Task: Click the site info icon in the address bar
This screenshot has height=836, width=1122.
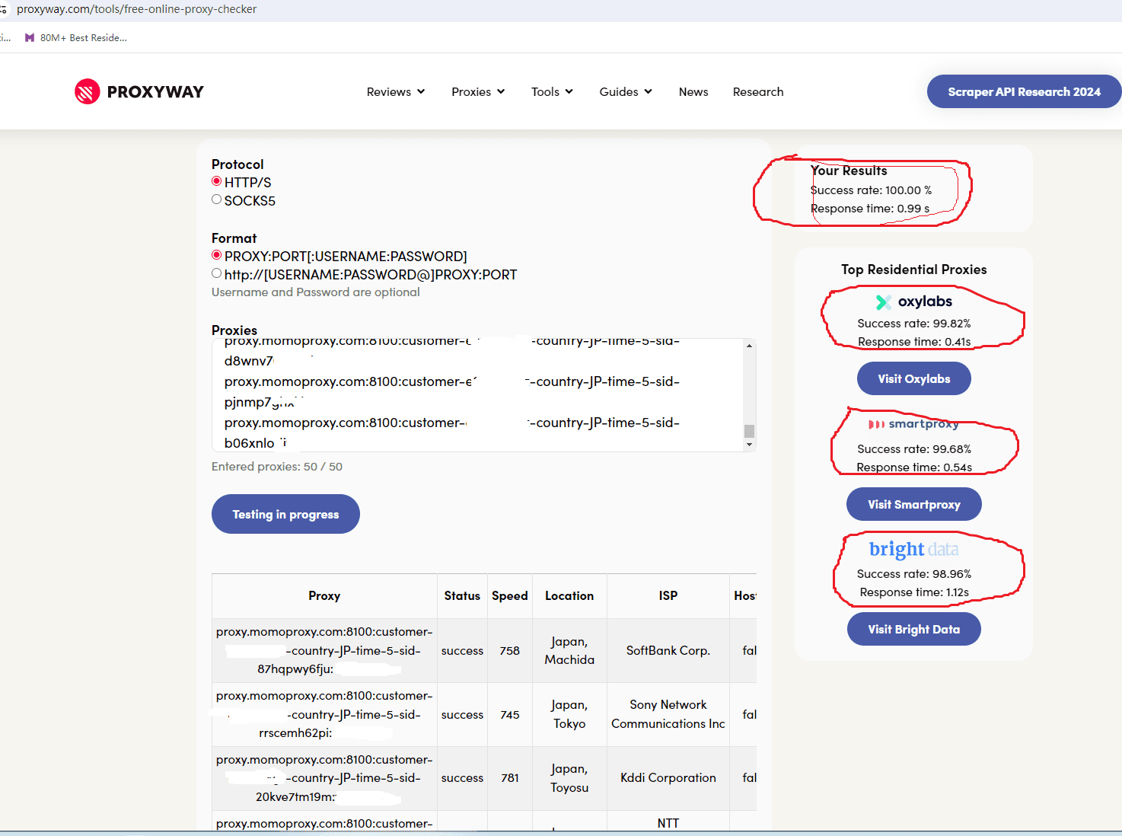Action: (3, 9)
